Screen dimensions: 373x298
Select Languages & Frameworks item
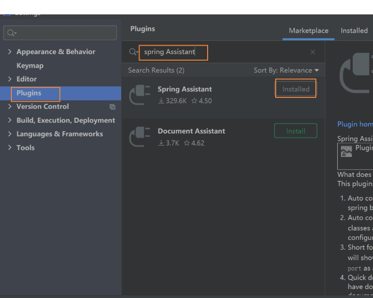tap(60, 134)
